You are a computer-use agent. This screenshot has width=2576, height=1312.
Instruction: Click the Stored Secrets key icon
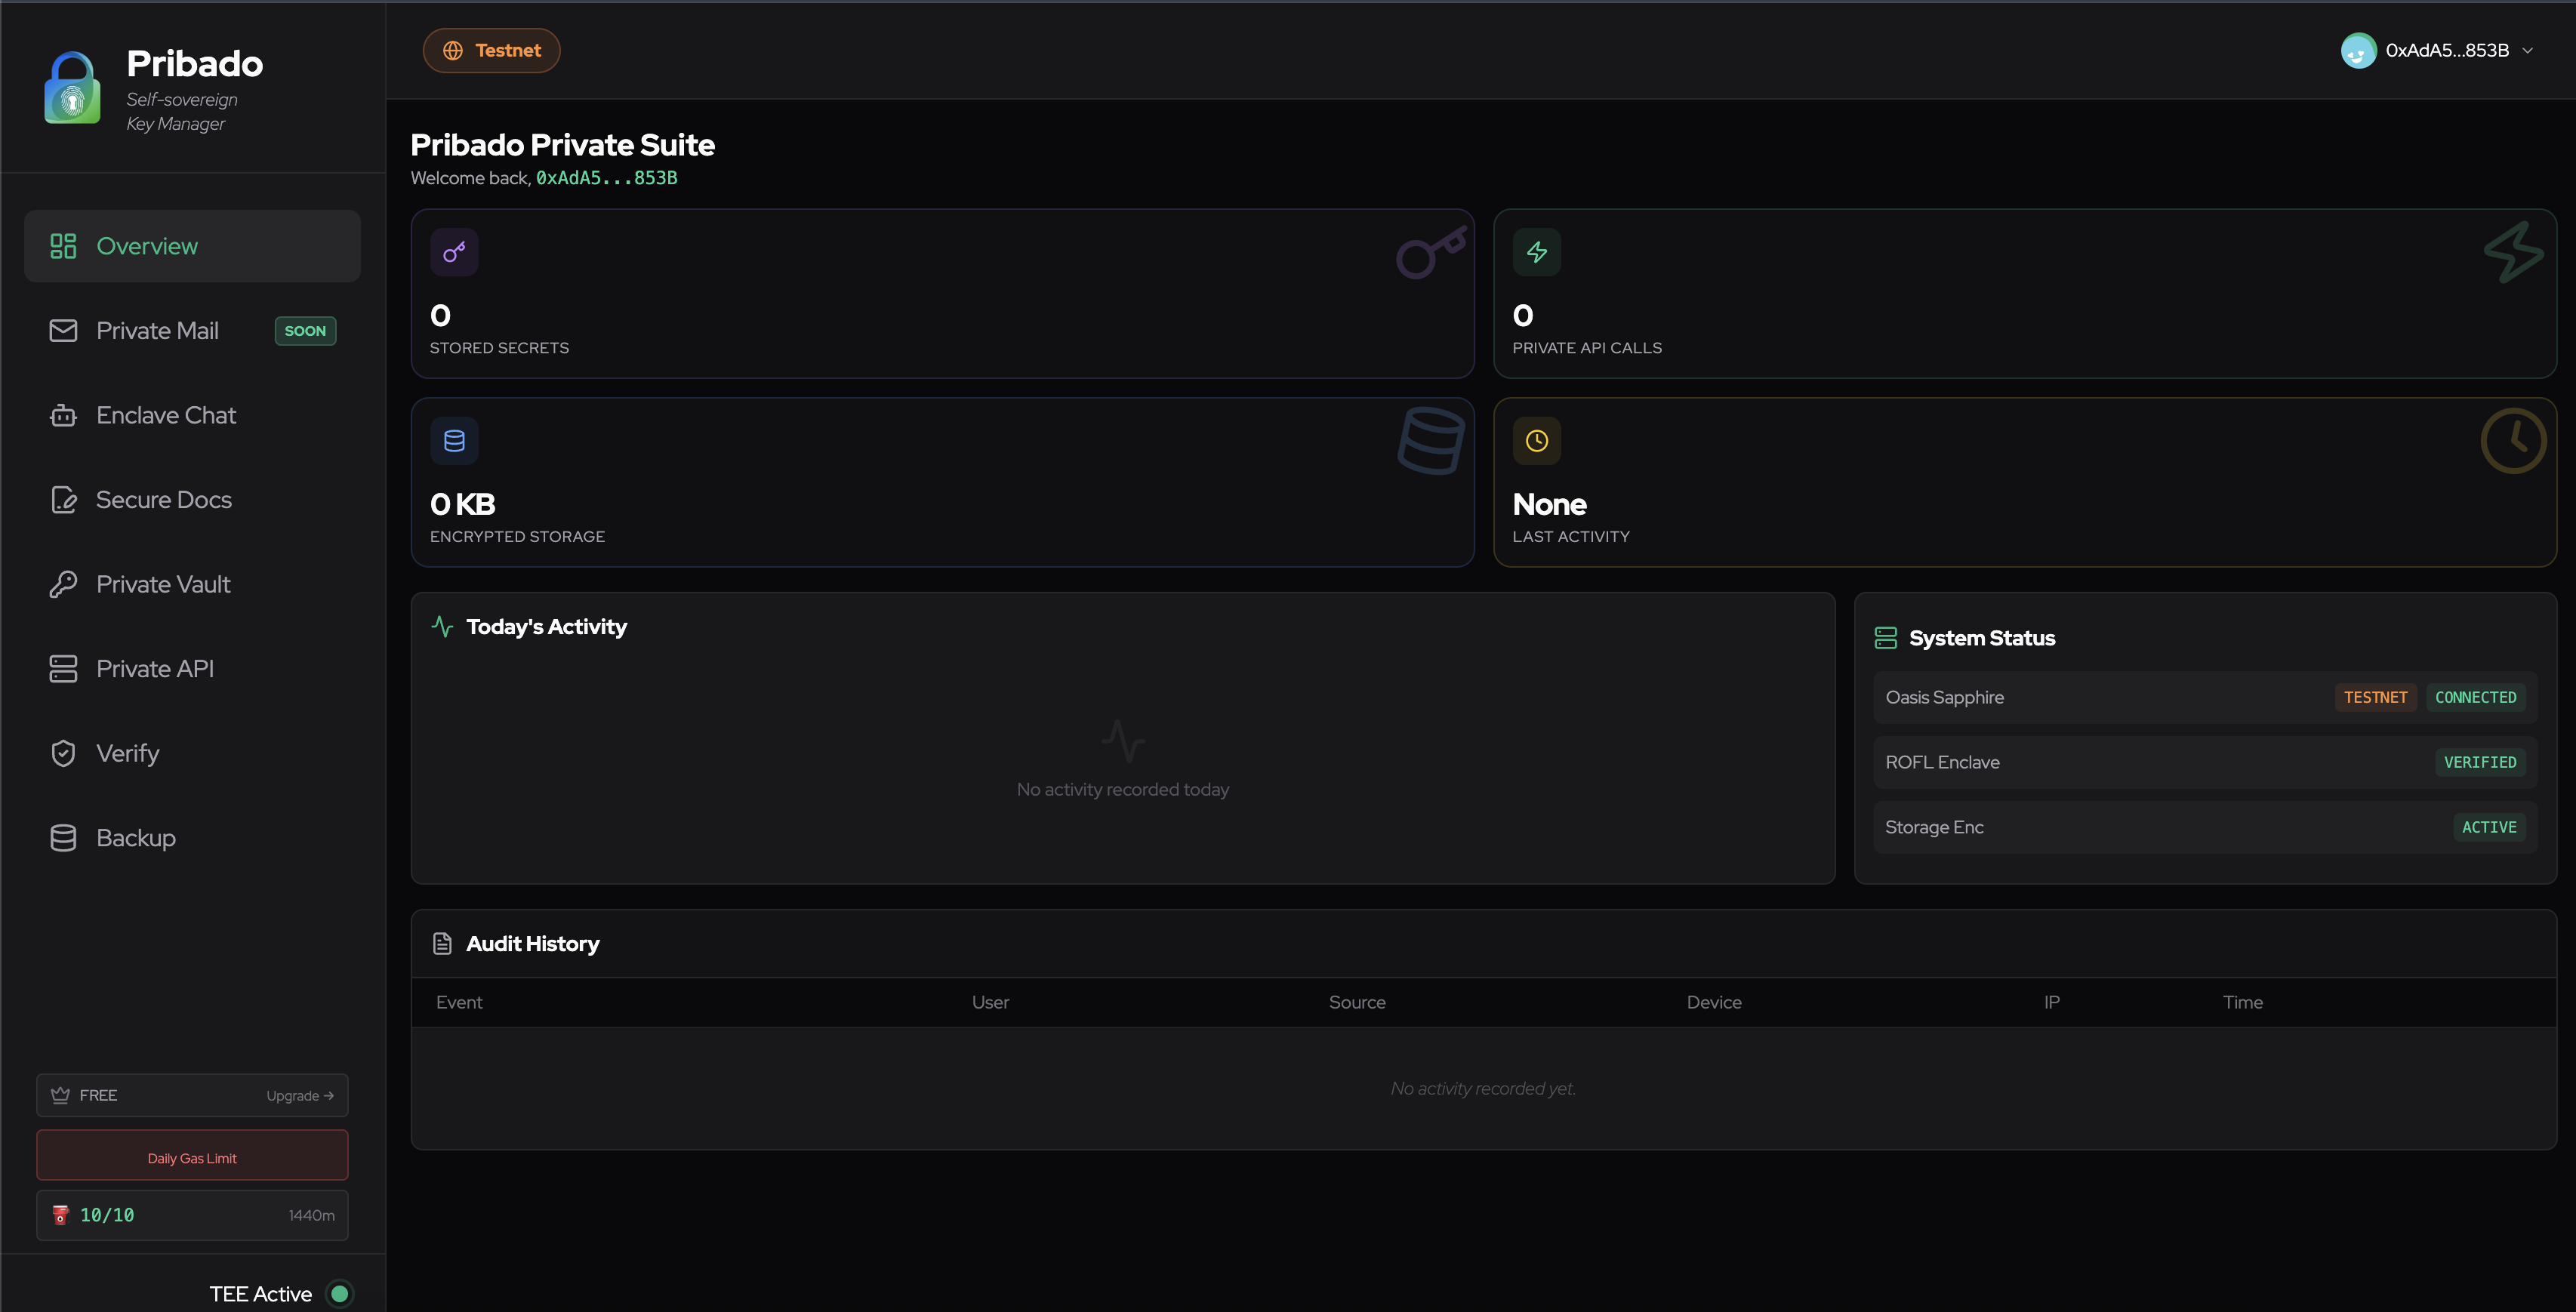point(454,251)
